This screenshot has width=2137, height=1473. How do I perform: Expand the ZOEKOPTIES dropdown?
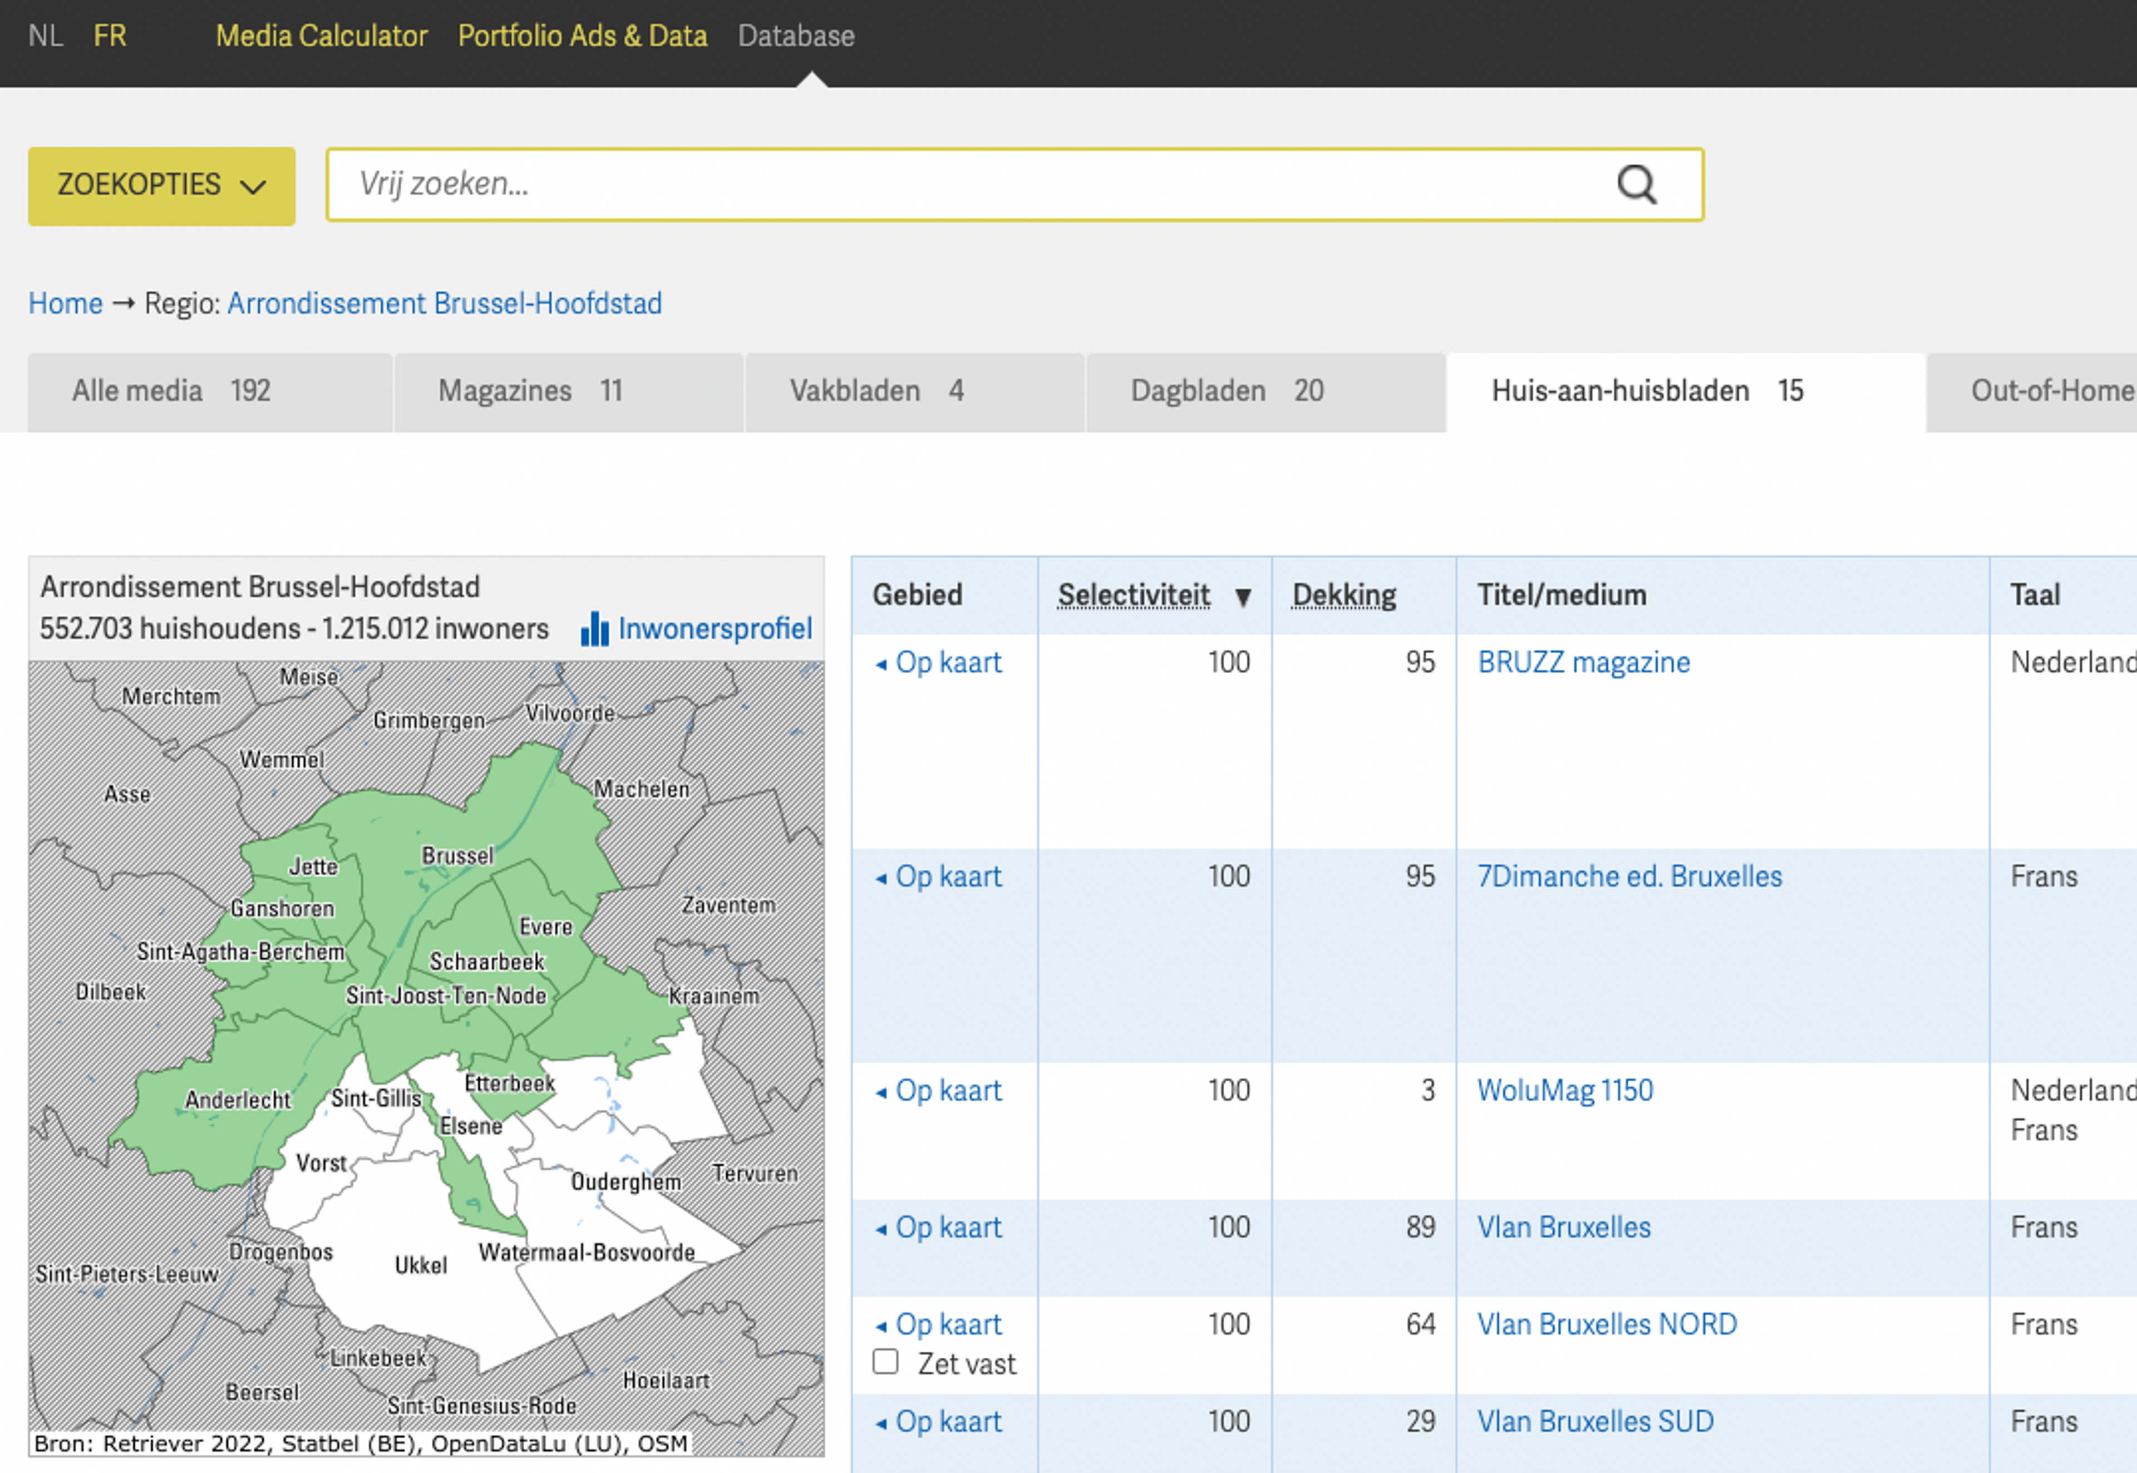tap(161, 185)
